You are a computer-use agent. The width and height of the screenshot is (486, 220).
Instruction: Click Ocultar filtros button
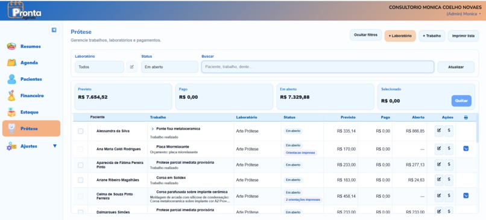point(366,35)
